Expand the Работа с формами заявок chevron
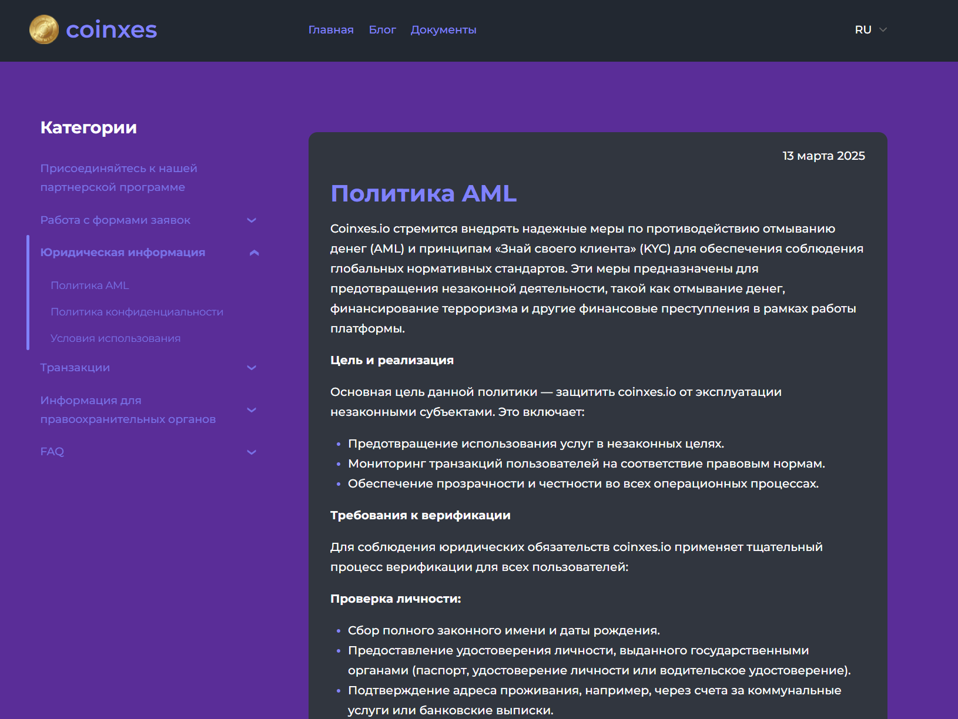 click(x=252, y=220)
